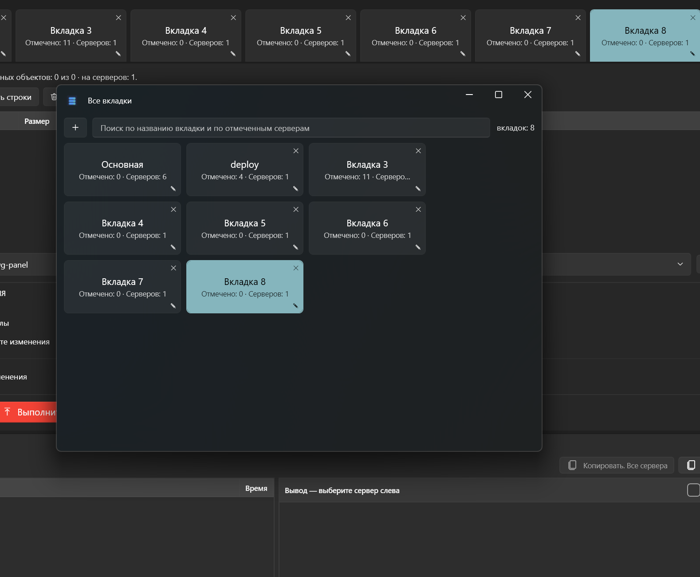Switch to Вкладка 6 card in dialog

click(x=367, y=228)
